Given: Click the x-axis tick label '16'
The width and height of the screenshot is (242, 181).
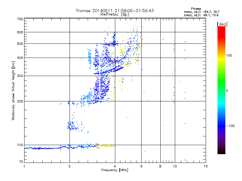Looking at the screenshot, I should (x=206, y=166).
